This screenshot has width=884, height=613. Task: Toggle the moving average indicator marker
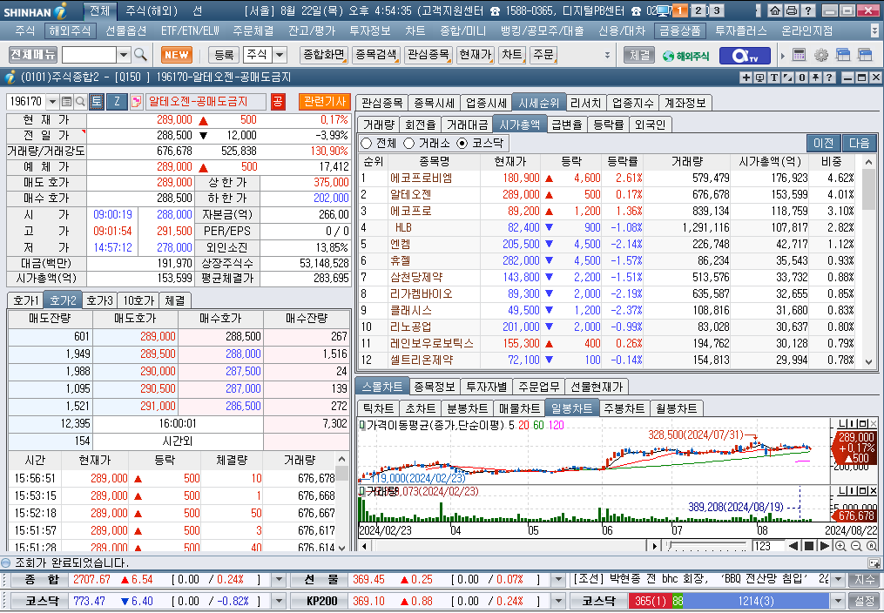point(362,425)
